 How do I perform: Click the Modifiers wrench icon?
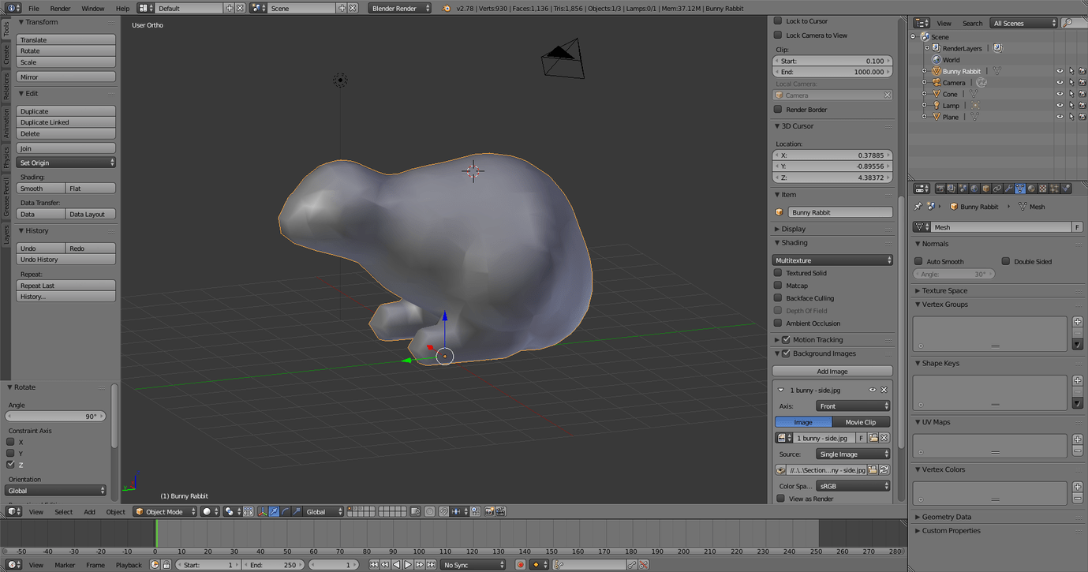point(1008,189)
